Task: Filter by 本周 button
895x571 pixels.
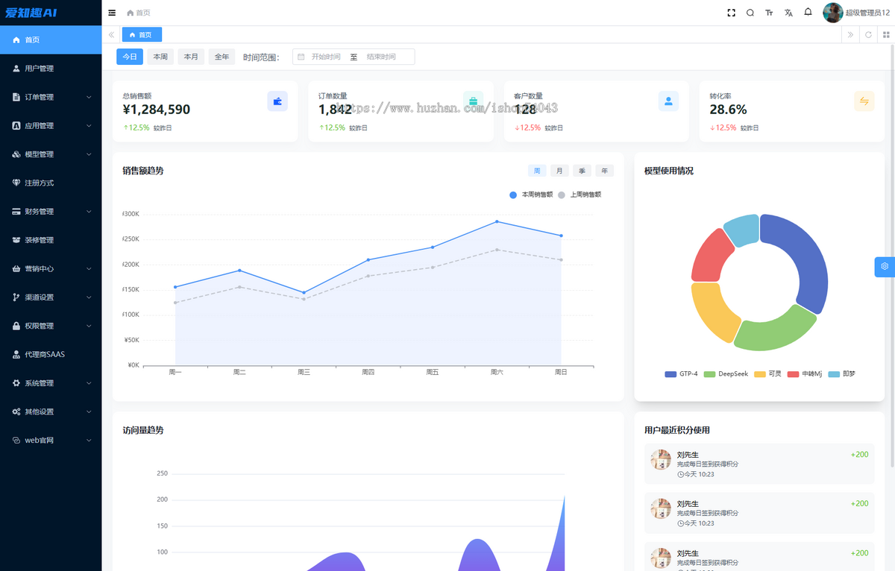Action: pos(160,57)
